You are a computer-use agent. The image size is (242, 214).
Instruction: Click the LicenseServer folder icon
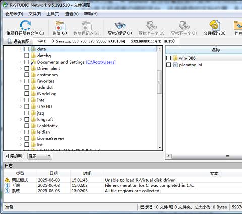tap(33, 138)
